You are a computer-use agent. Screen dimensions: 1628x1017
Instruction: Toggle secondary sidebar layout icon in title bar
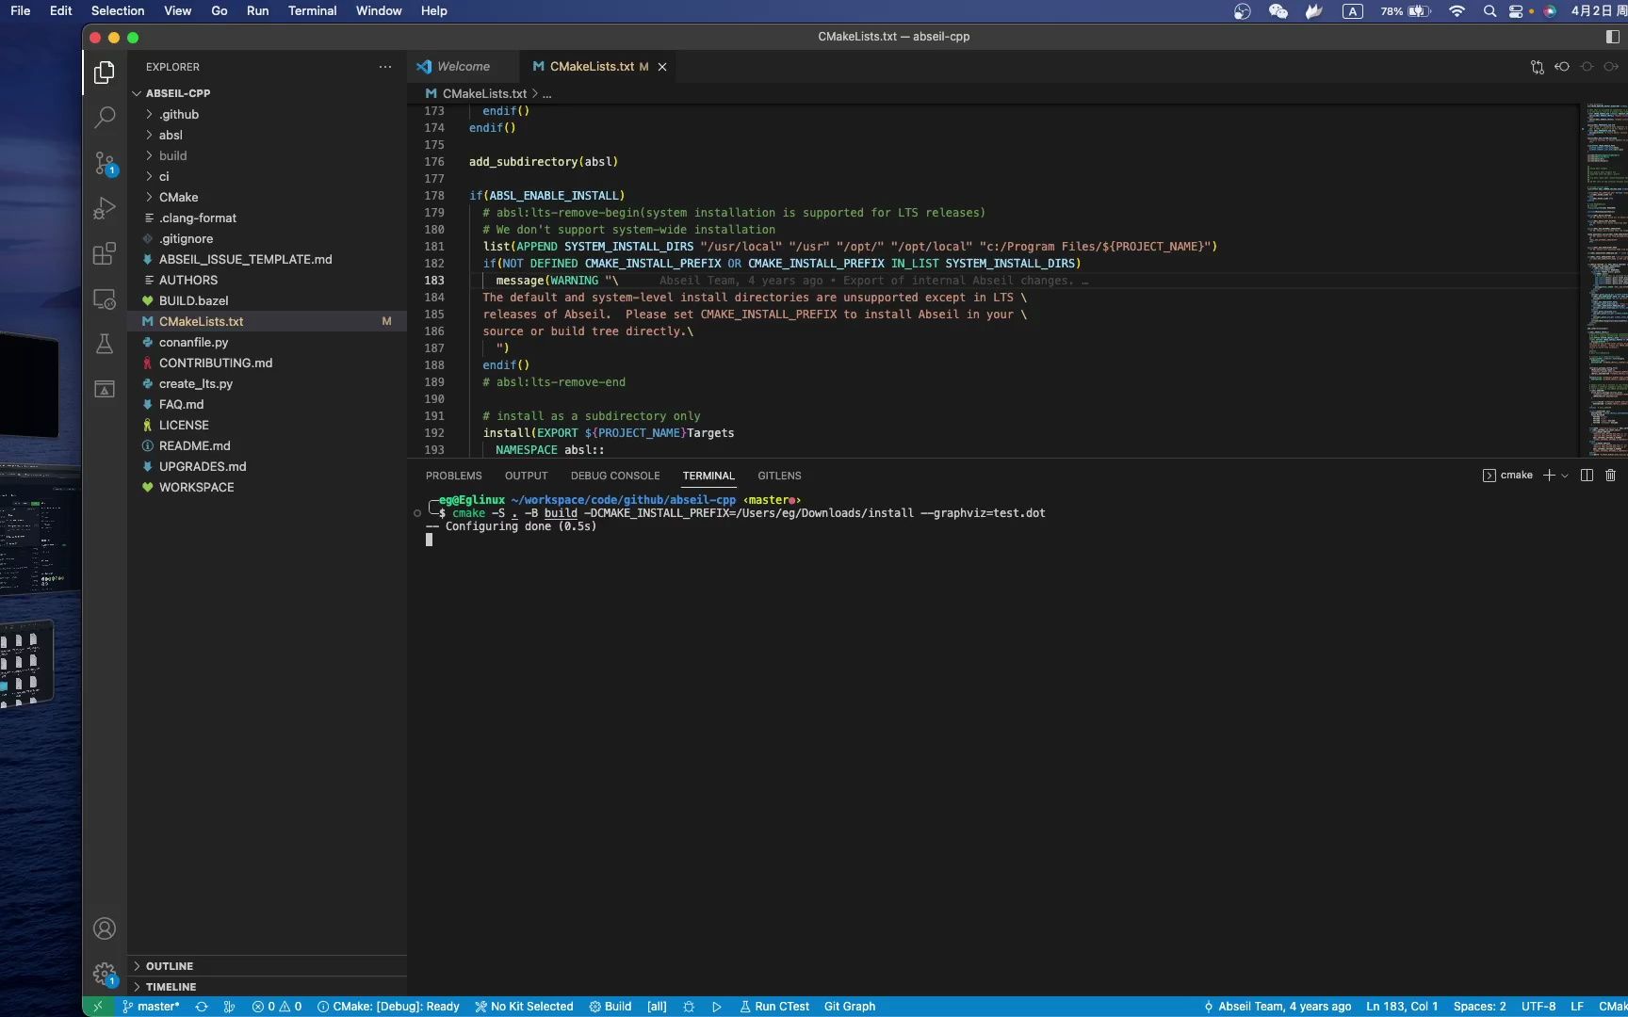tap(1612, 37)
